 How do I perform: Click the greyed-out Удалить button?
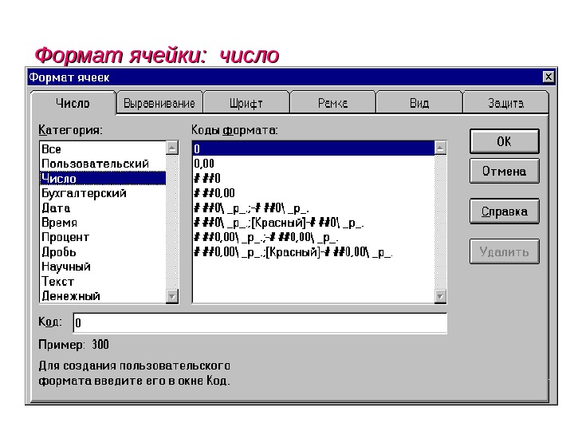[x=504, y=251]
